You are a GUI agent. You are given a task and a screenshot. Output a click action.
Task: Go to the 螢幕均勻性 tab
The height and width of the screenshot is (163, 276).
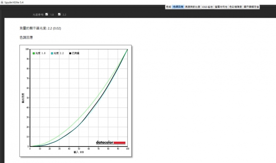[221, 7]
